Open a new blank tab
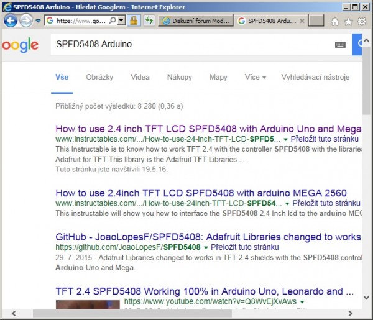This screenshot has width=373, height=320. click(x=316, y=21)
